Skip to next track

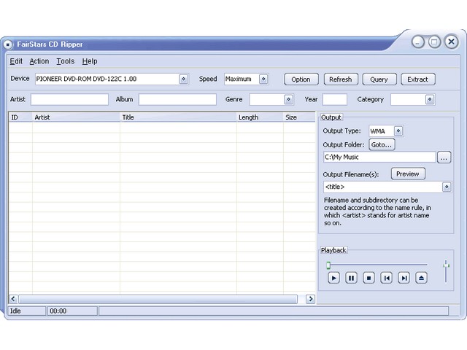tap(404, 278)
